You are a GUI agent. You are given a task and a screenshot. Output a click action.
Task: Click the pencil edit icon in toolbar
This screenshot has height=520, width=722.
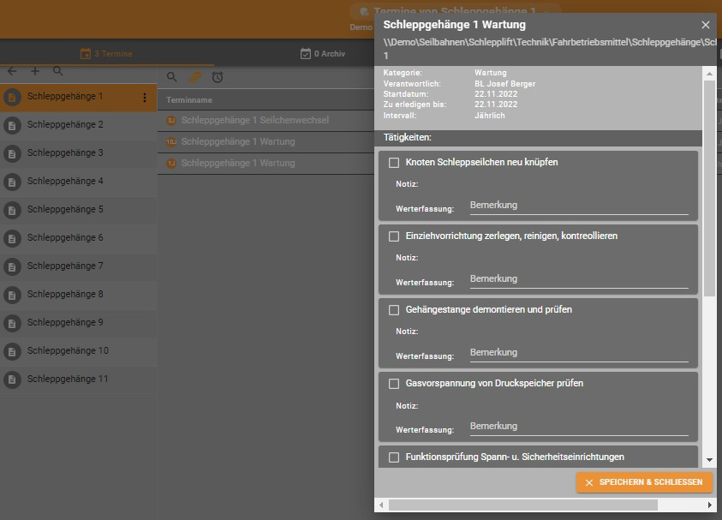pyautogui.click(x=195, y=77)
